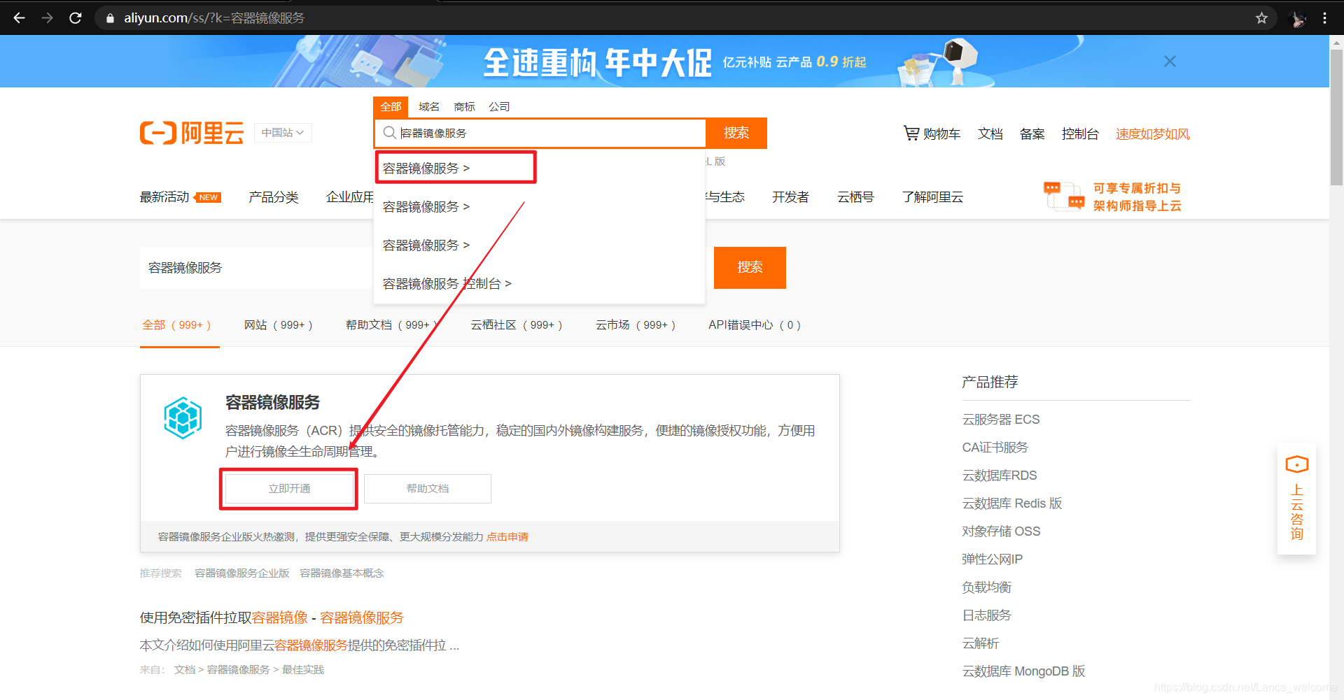Click the lower 容器镜像服务 search box
The height and width of the screenshot is (700, 1344).
coord(256,268)
